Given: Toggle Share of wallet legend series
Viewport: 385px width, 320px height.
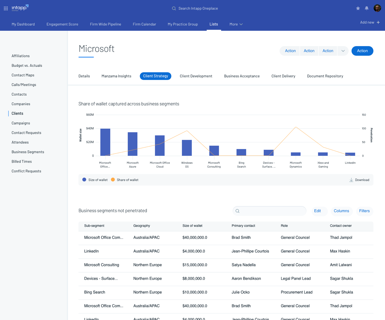Looking at the screenshot, I should click(x=125, y=180).
